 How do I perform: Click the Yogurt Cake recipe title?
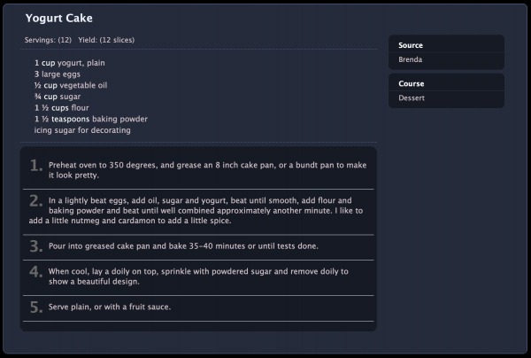59,18
